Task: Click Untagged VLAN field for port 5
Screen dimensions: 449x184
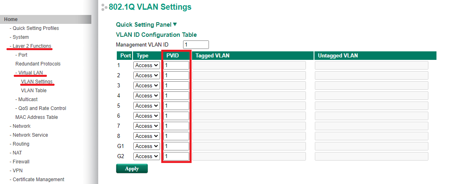Action: pyautogui.click(x=371, y=106)
